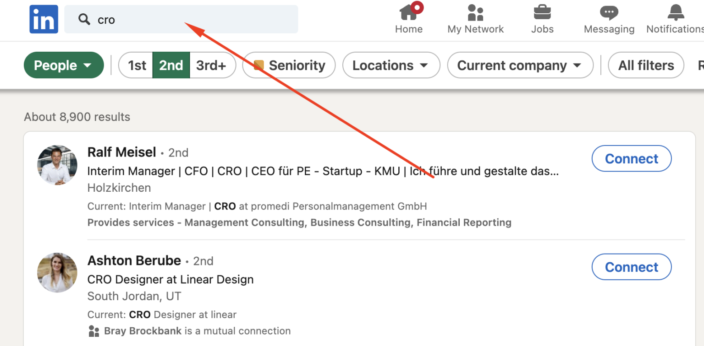Expand the Locations dropdown
The width and height of the screenshot is (704, 346).
391,65
